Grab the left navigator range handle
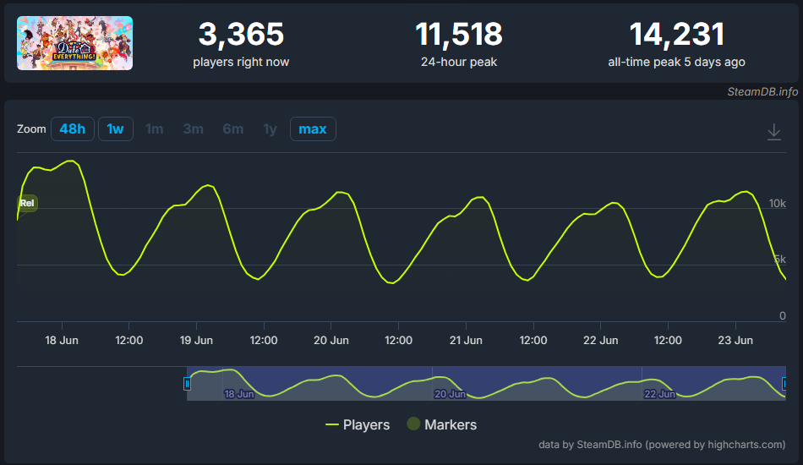Viewport: 803px width, 465px height. (x=187, y=384)
